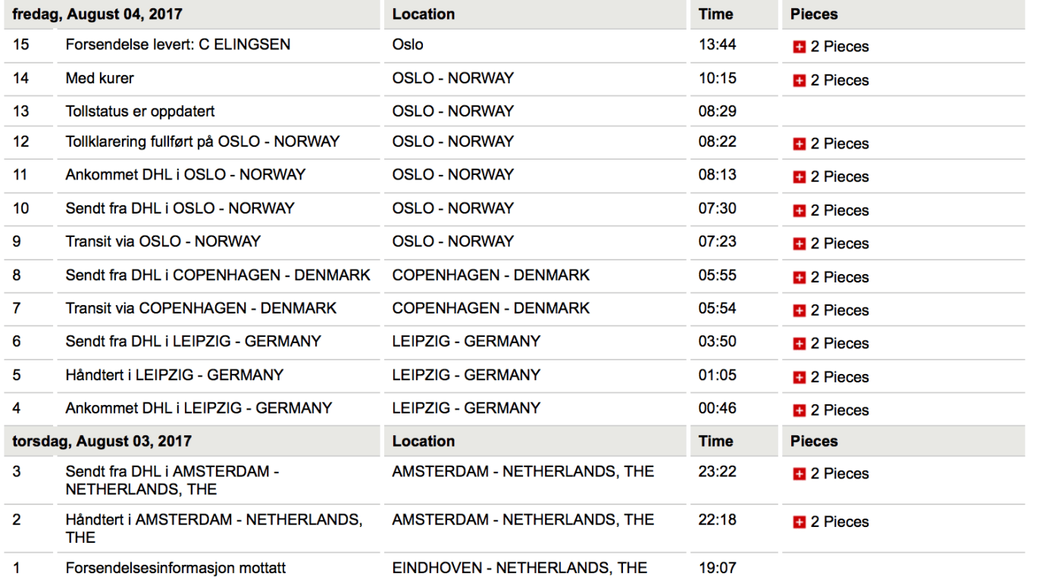Click plus icon for Sendt fra Copenhagen
Image resolution: width=1061 pixels, height=580 pixels.
coord(799,277)
